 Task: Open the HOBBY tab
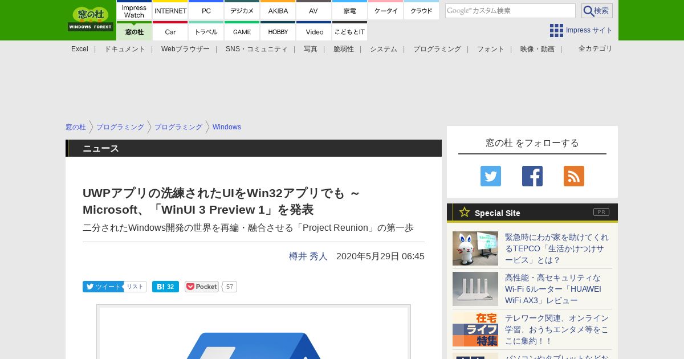coord(278,31)
